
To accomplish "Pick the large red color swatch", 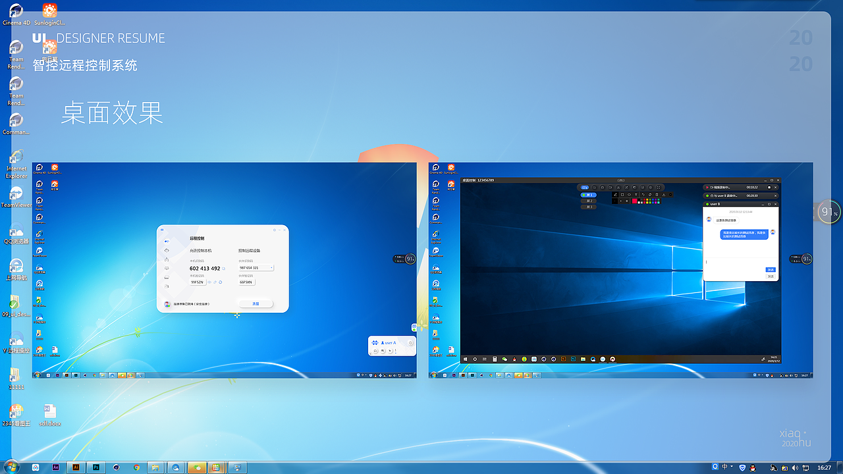I will click(635, 201).
